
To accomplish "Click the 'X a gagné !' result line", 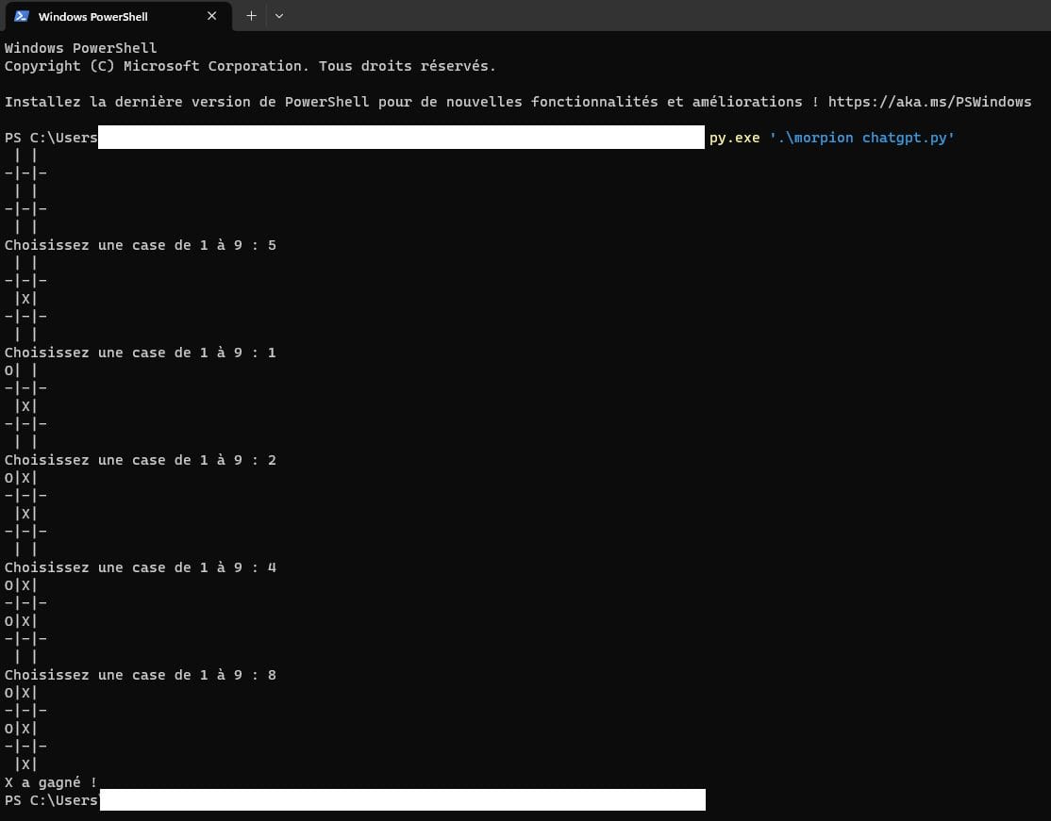I will click(x=51, y=782).
